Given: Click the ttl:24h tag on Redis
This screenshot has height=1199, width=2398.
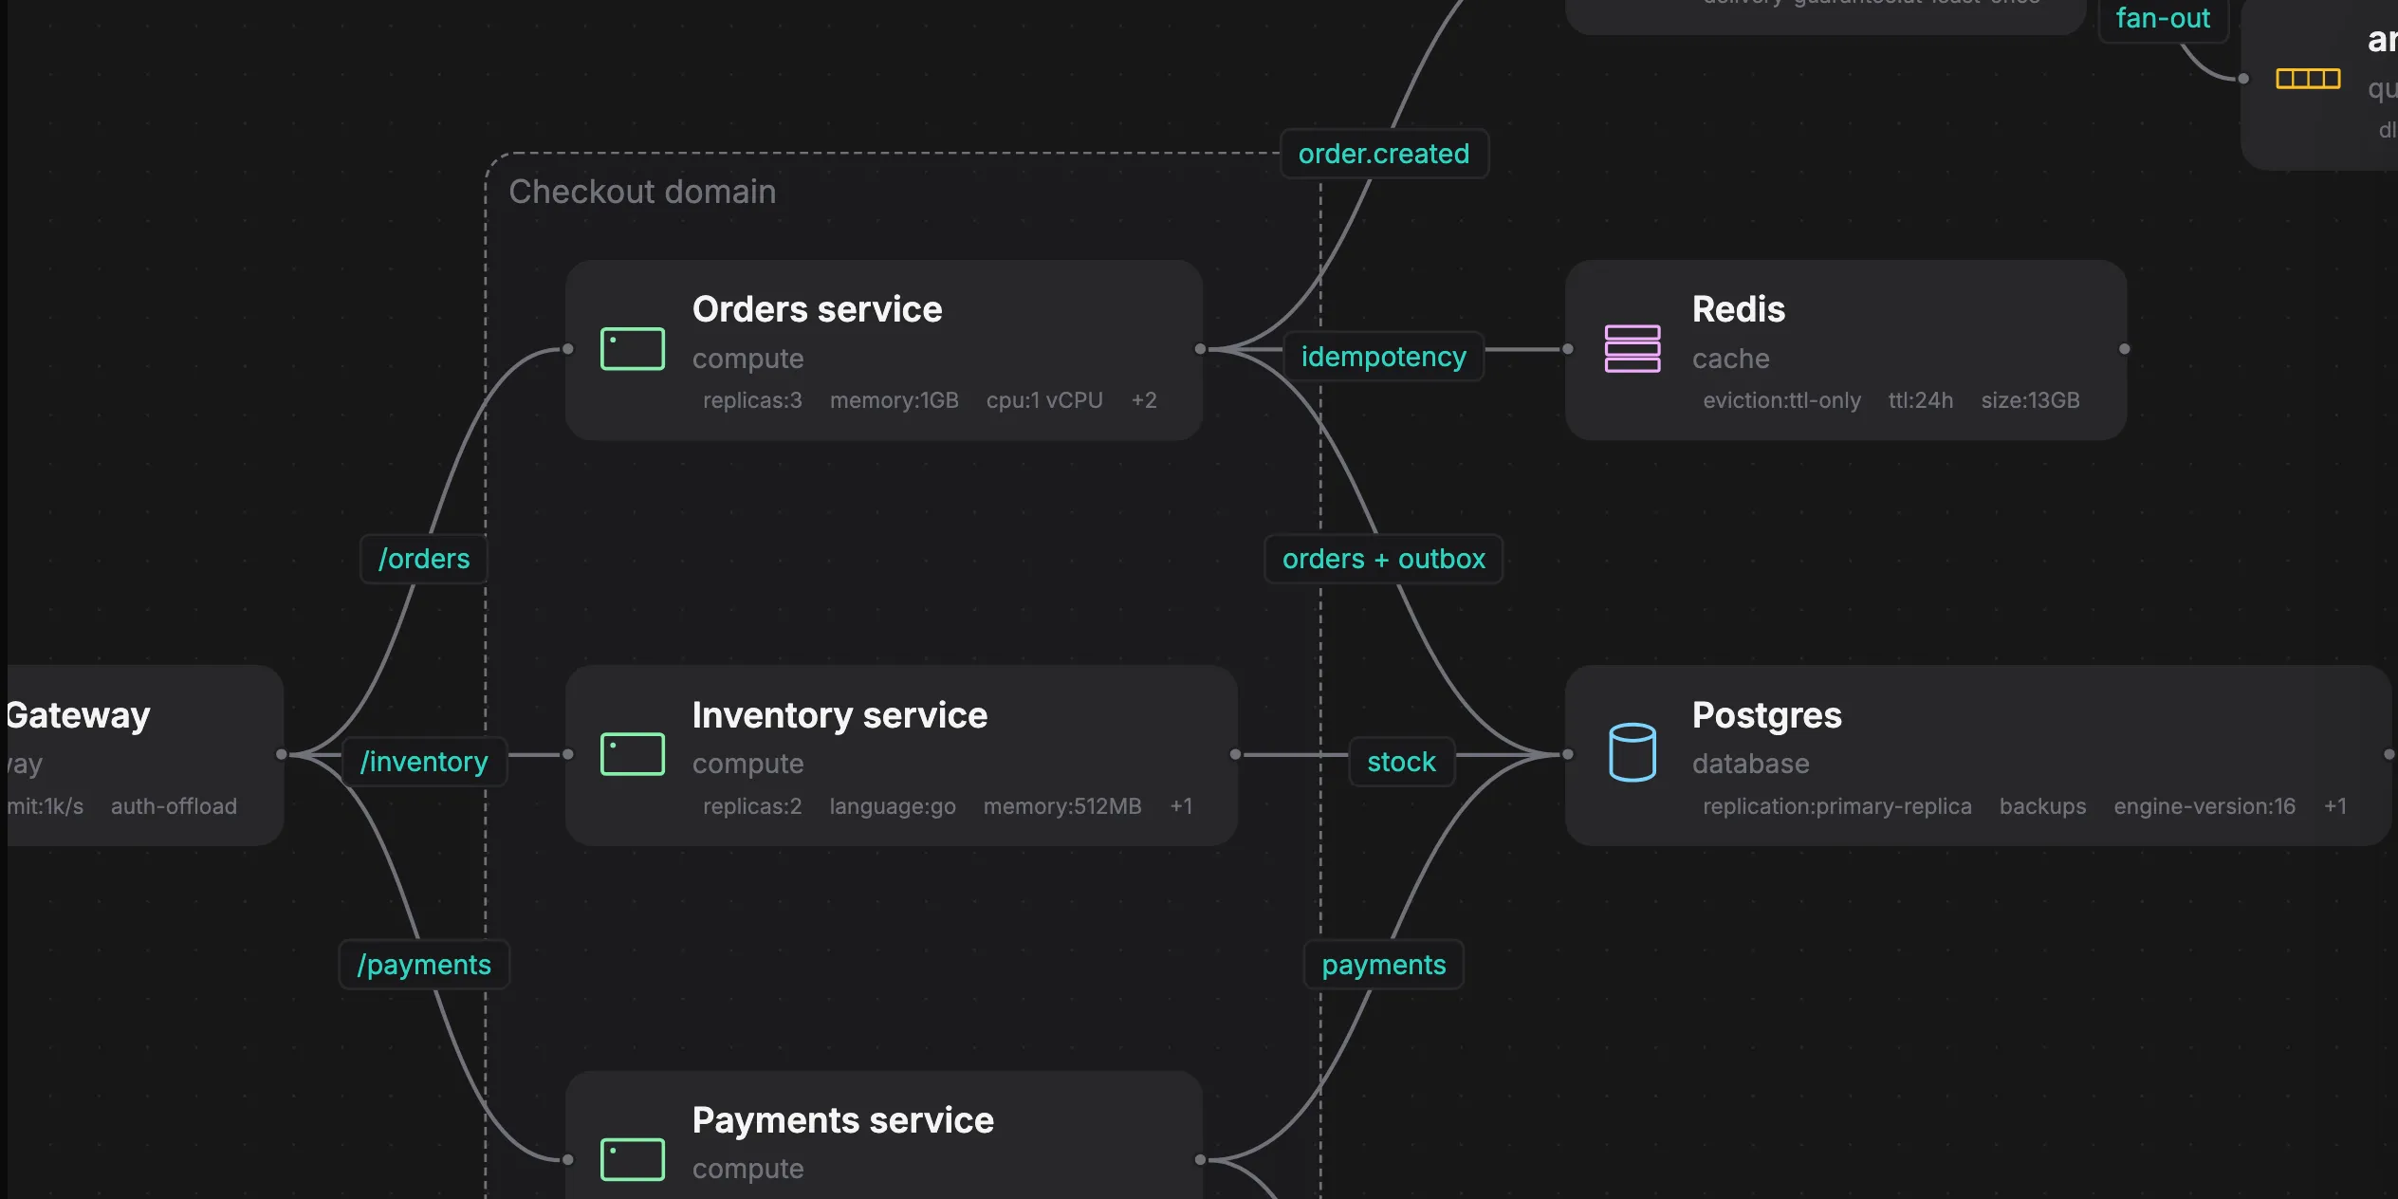Looking at the screenshot, I should pyautogui.click(x=1921, y=400).
